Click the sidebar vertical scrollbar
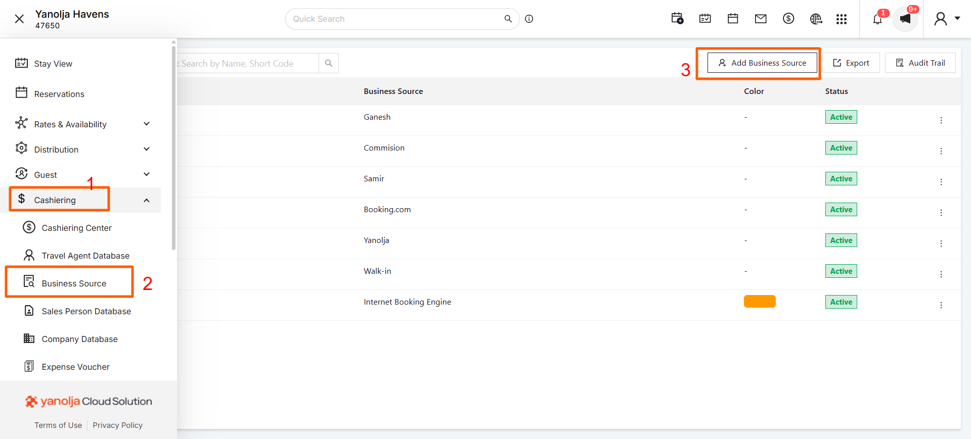This screenshot has height=439, width=971. click(x=174, y=148)
